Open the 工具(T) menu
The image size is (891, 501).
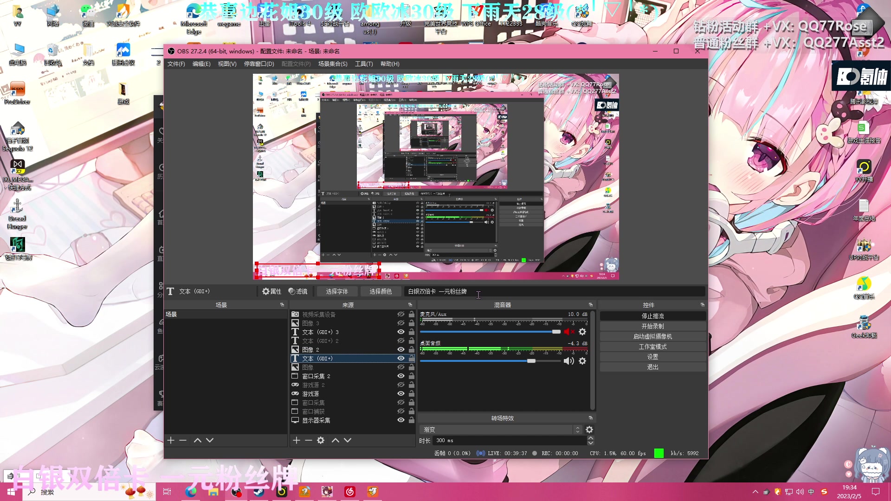point(364,64)
